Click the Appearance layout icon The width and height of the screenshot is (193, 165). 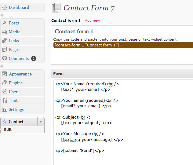pos(5,74)
